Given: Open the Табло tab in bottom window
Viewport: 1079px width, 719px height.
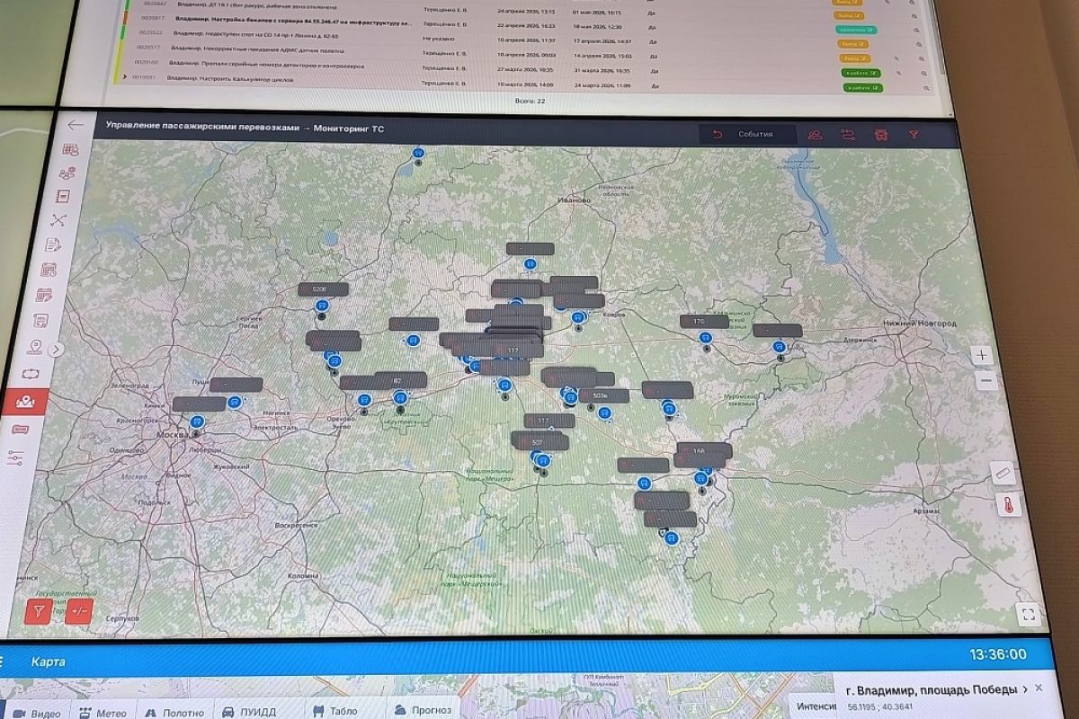Looking at the screenshot, I should point(336,711).
